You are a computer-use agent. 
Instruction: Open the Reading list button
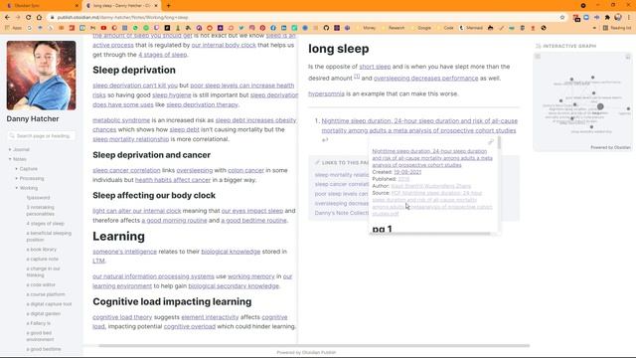[x=617, y=28]
